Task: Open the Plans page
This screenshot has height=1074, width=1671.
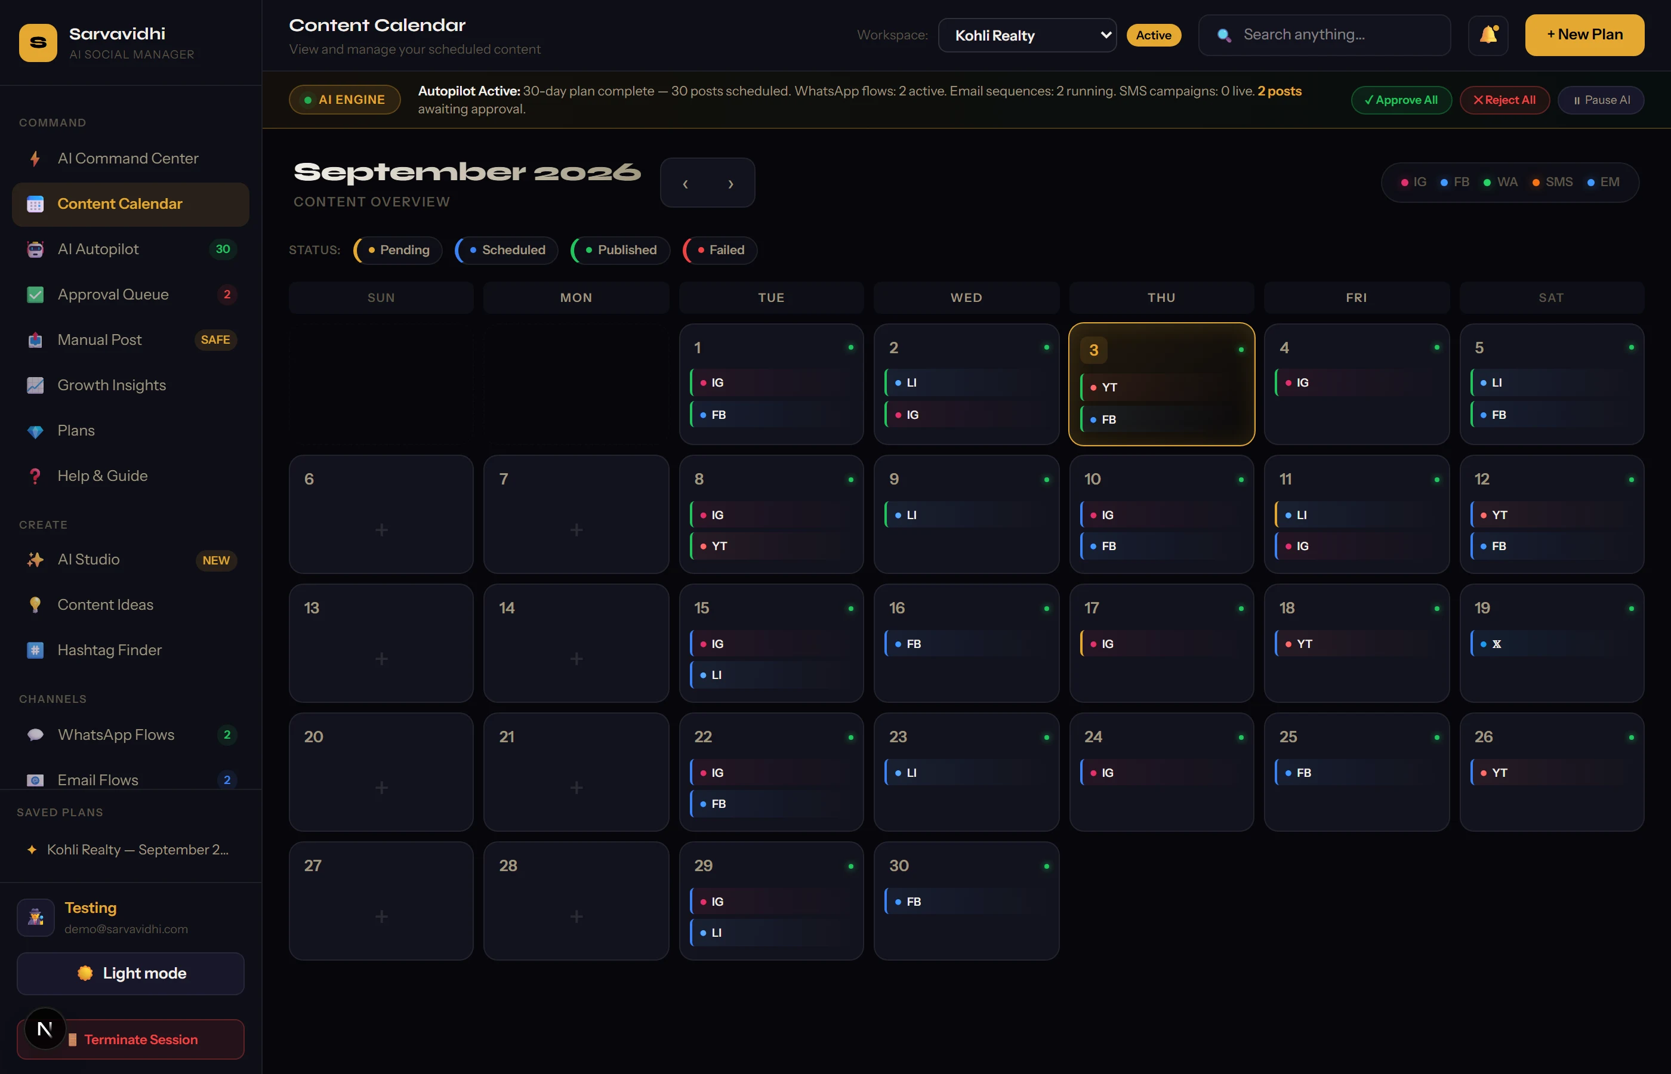Action: tap(131, 431)
